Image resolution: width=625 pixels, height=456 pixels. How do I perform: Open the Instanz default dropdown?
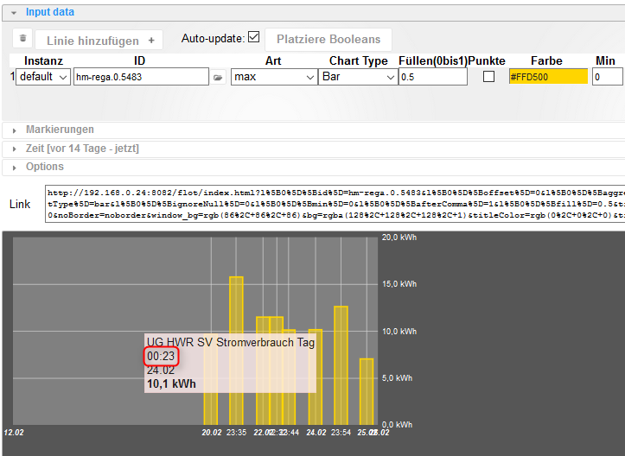click(x=43, y=77)
